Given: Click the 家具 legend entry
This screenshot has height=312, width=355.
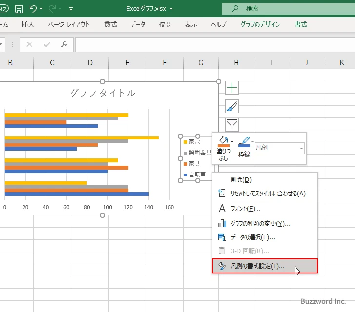Looking at the screenshot, I should [192, 163].
